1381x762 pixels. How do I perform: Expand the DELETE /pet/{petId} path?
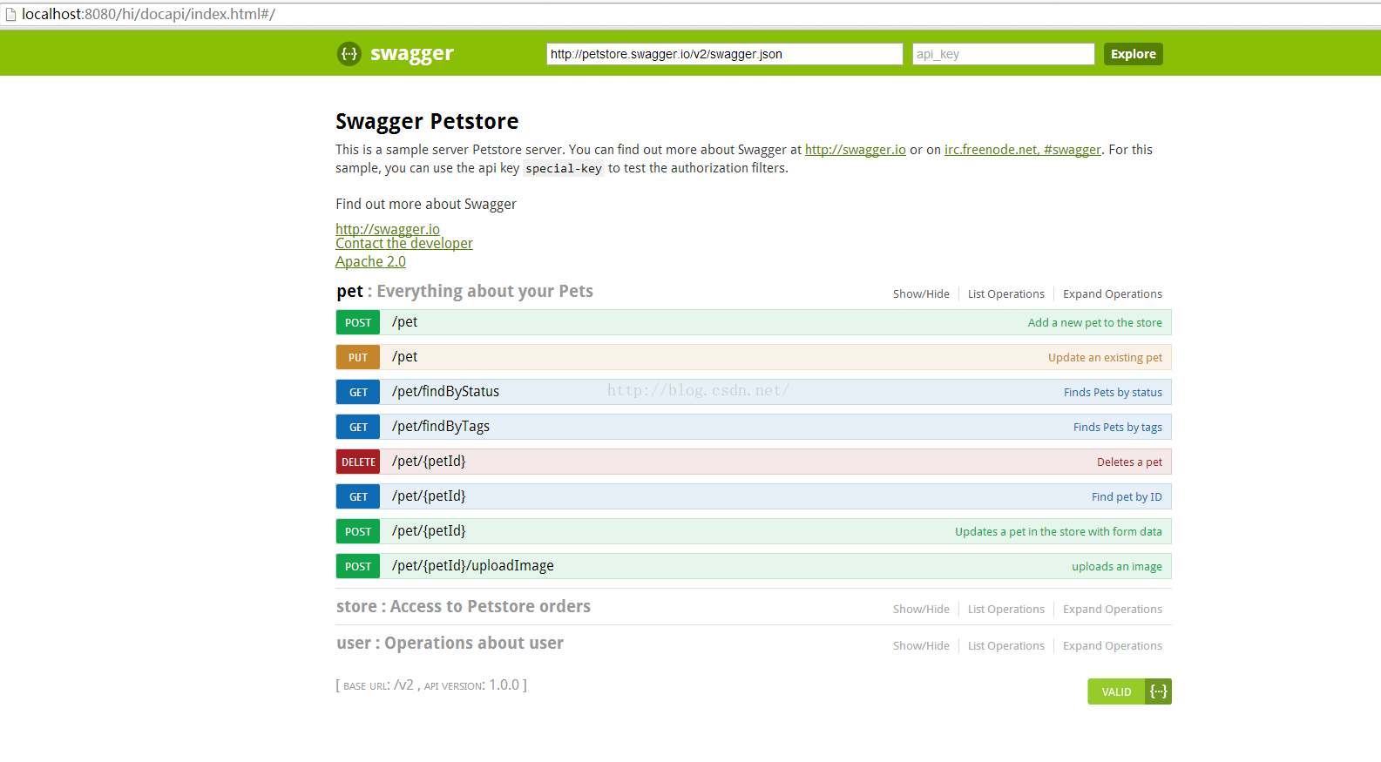(429, 462)
